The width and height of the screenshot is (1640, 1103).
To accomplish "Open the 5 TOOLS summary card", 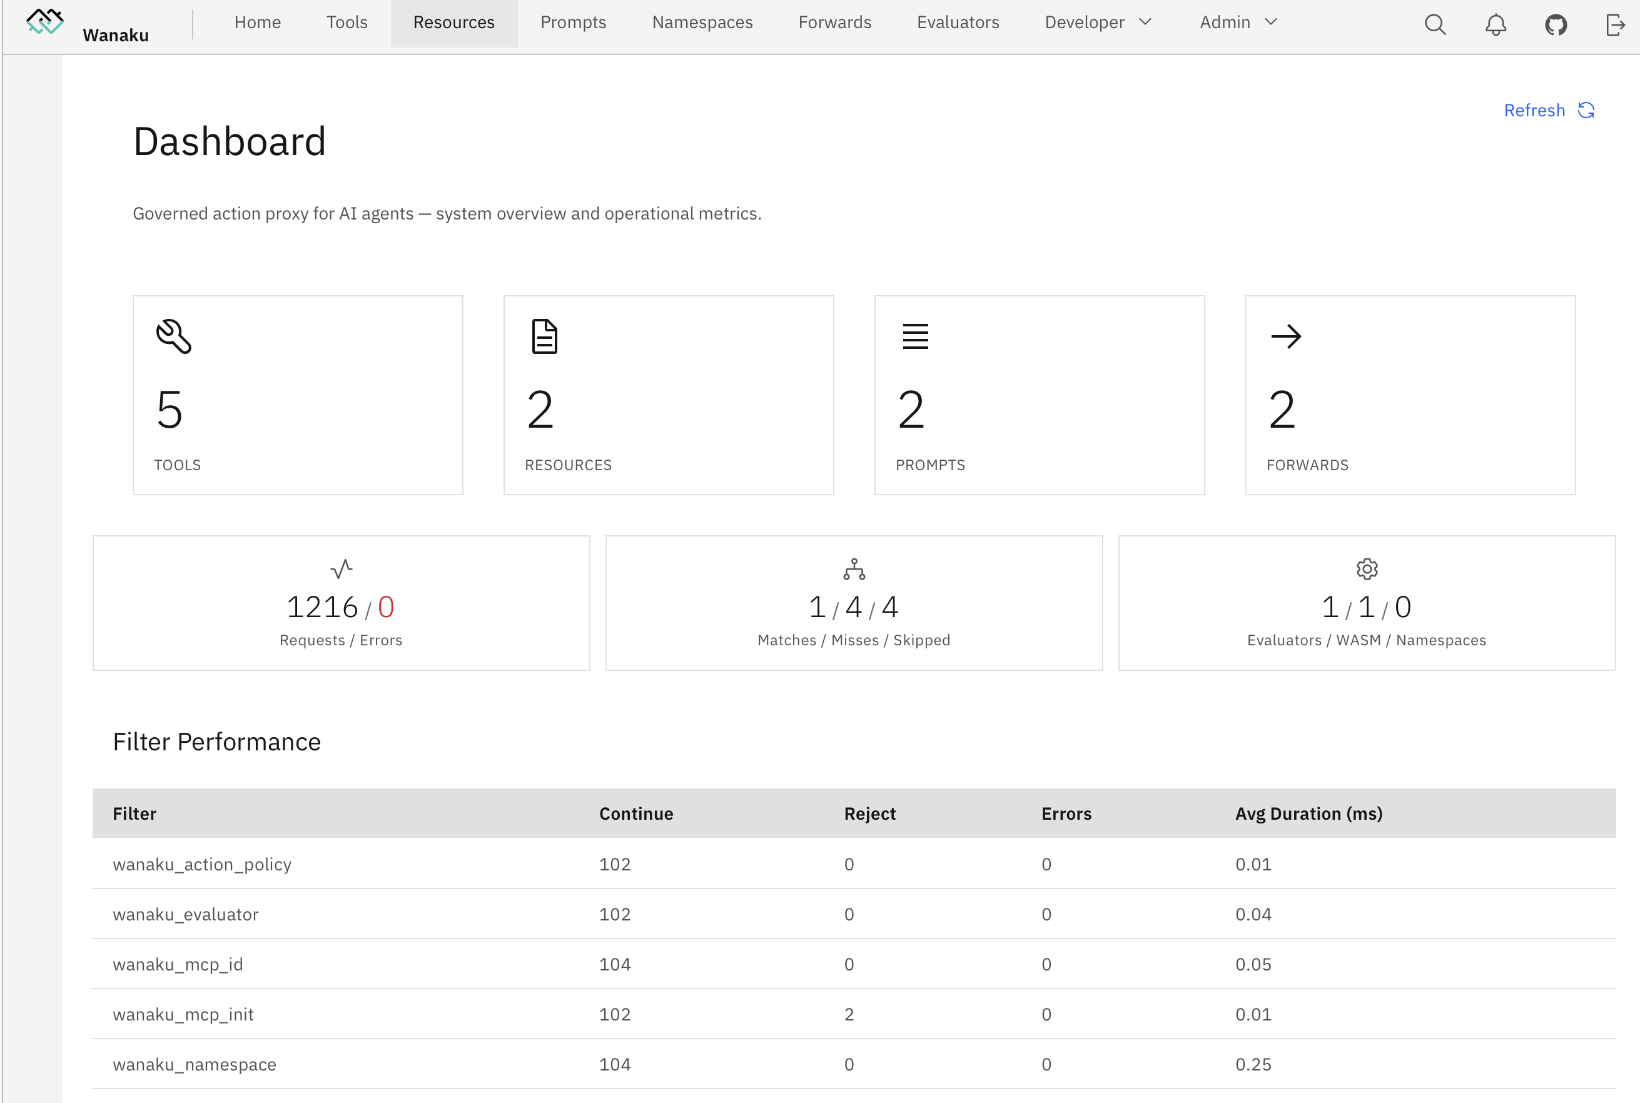I will coord(298,395).
